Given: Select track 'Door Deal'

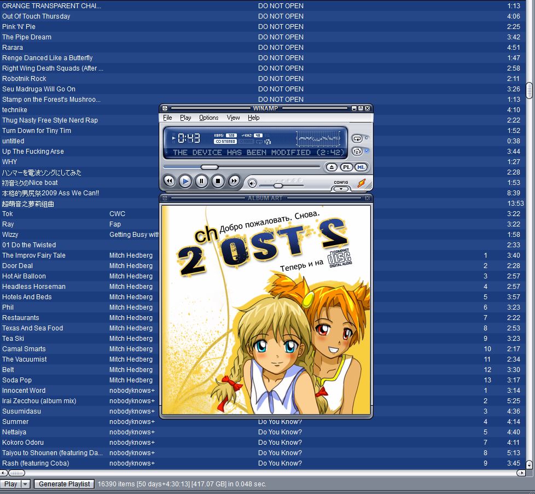Looking at the screenshot, I should (18, 266).
